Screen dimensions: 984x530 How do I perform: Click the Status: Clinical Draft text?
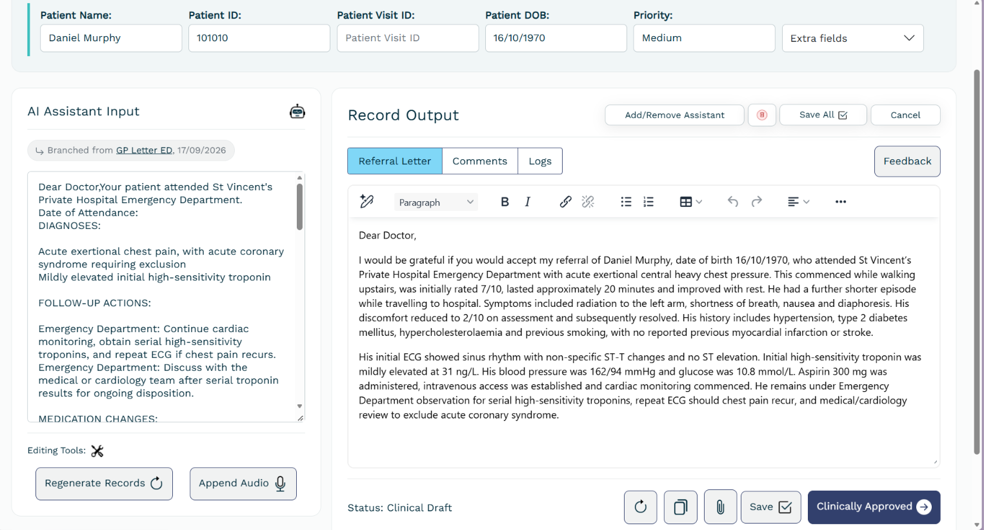click(400, 508)
